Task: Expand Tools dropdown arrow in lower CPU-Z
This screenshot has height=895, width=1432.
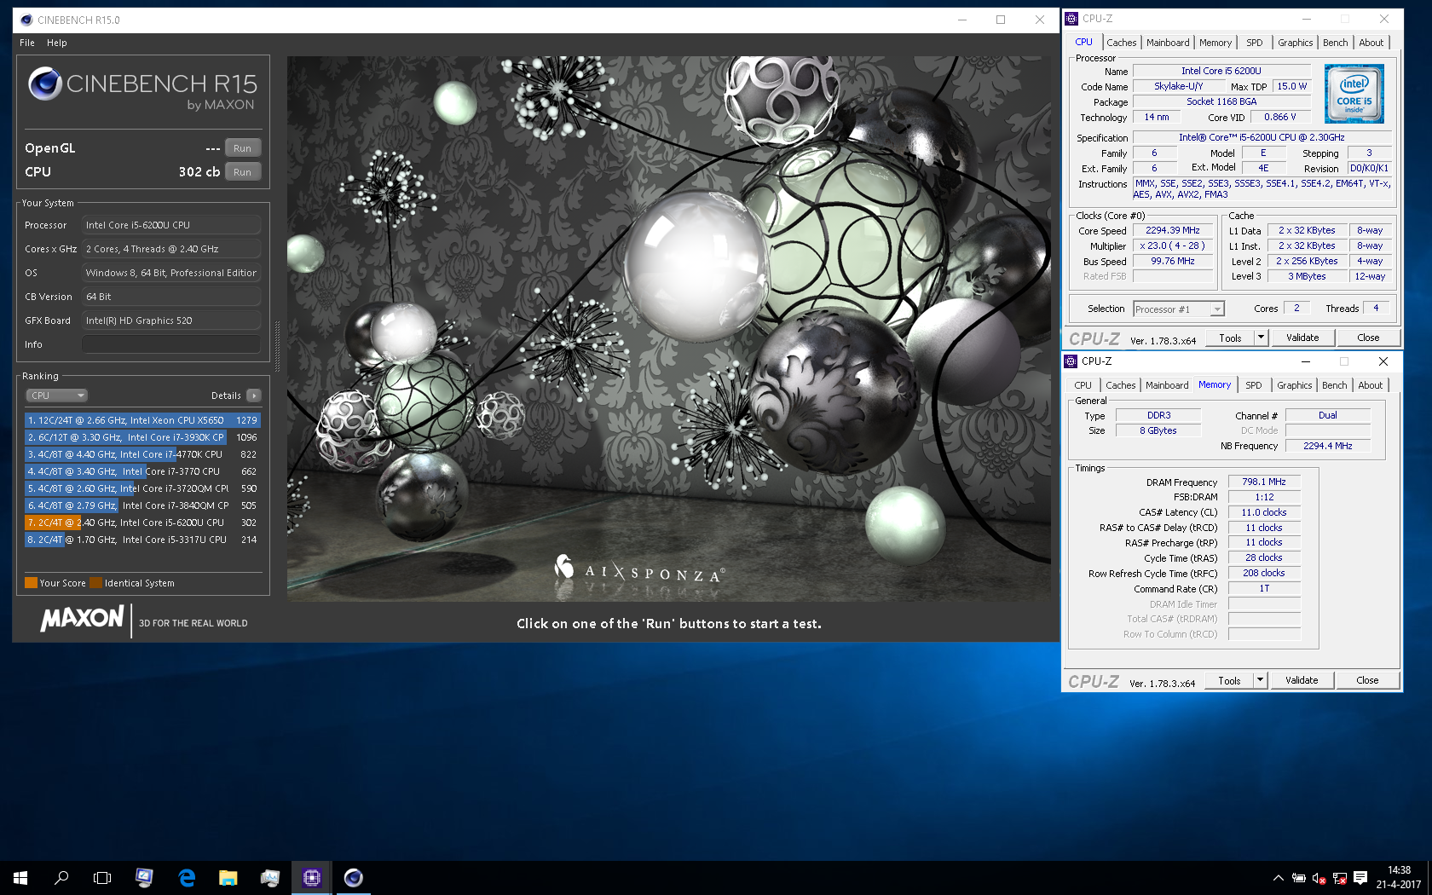Action: point(1260,680)
